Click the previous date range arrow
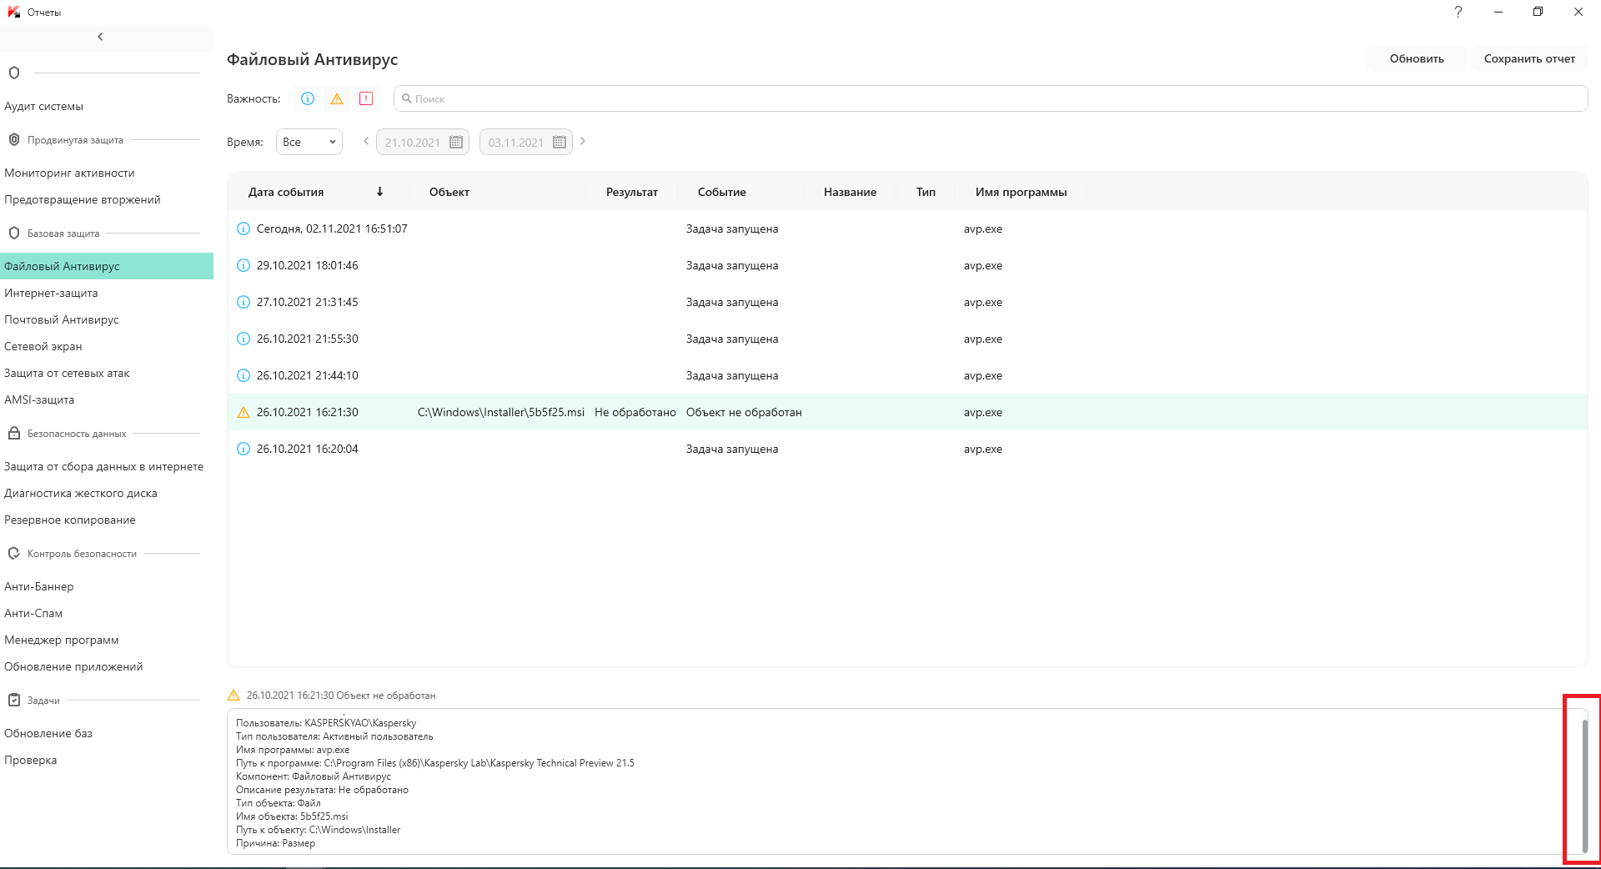 click(x=366, y=142)
